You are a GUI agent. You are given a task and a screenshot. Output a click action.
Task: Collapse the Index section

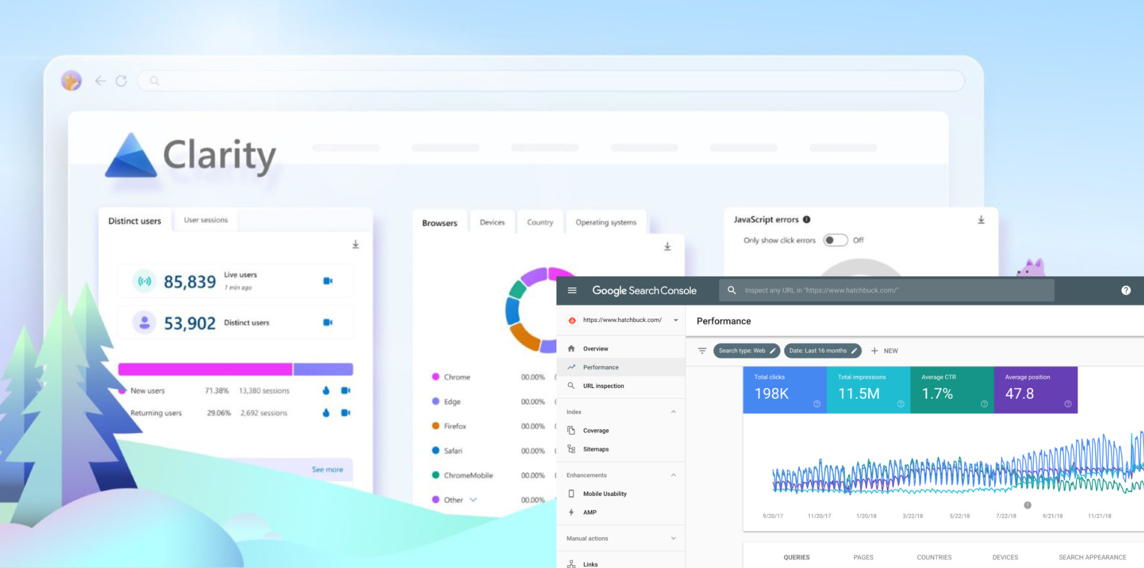673,412
